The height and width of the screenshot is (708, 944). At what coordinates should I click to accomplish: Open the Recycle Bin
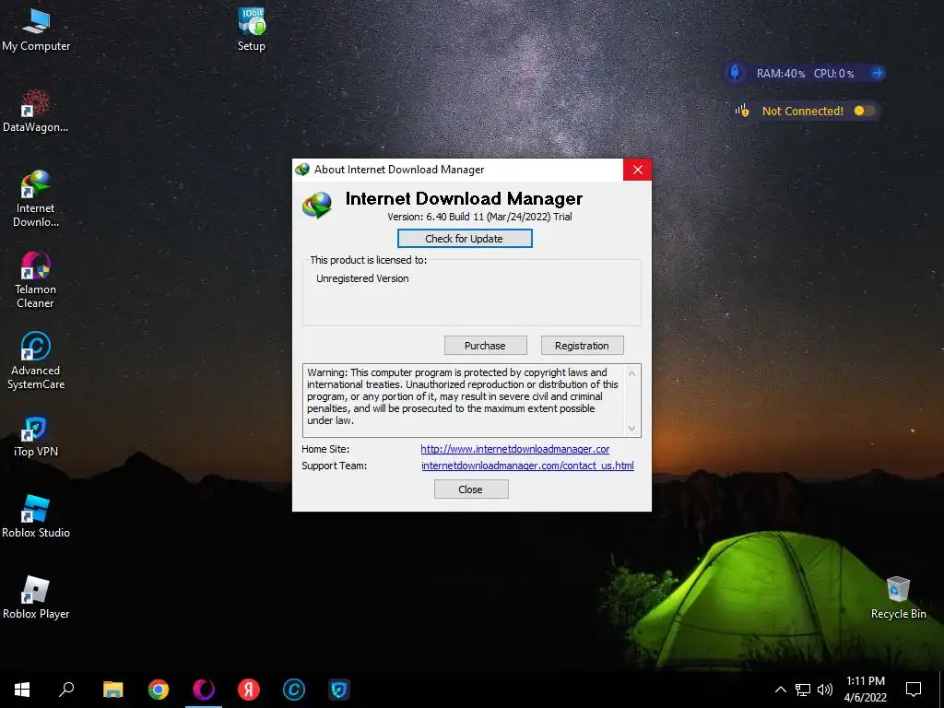pos(898,597)
